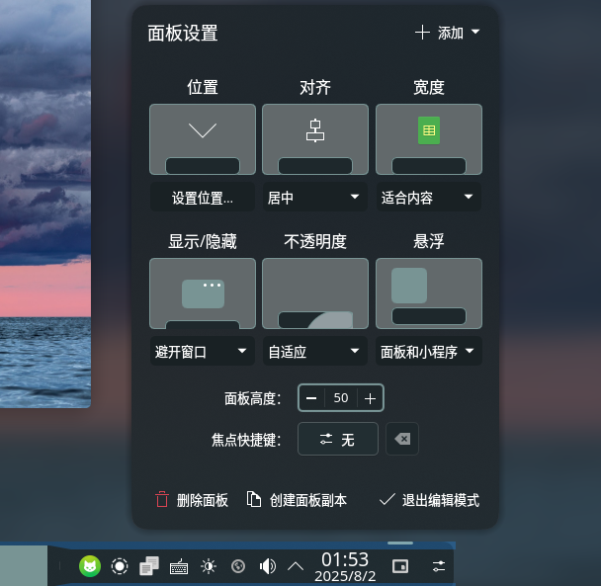
Task: Open the clipboard tray icon
Action: click(x=149, y=566)
